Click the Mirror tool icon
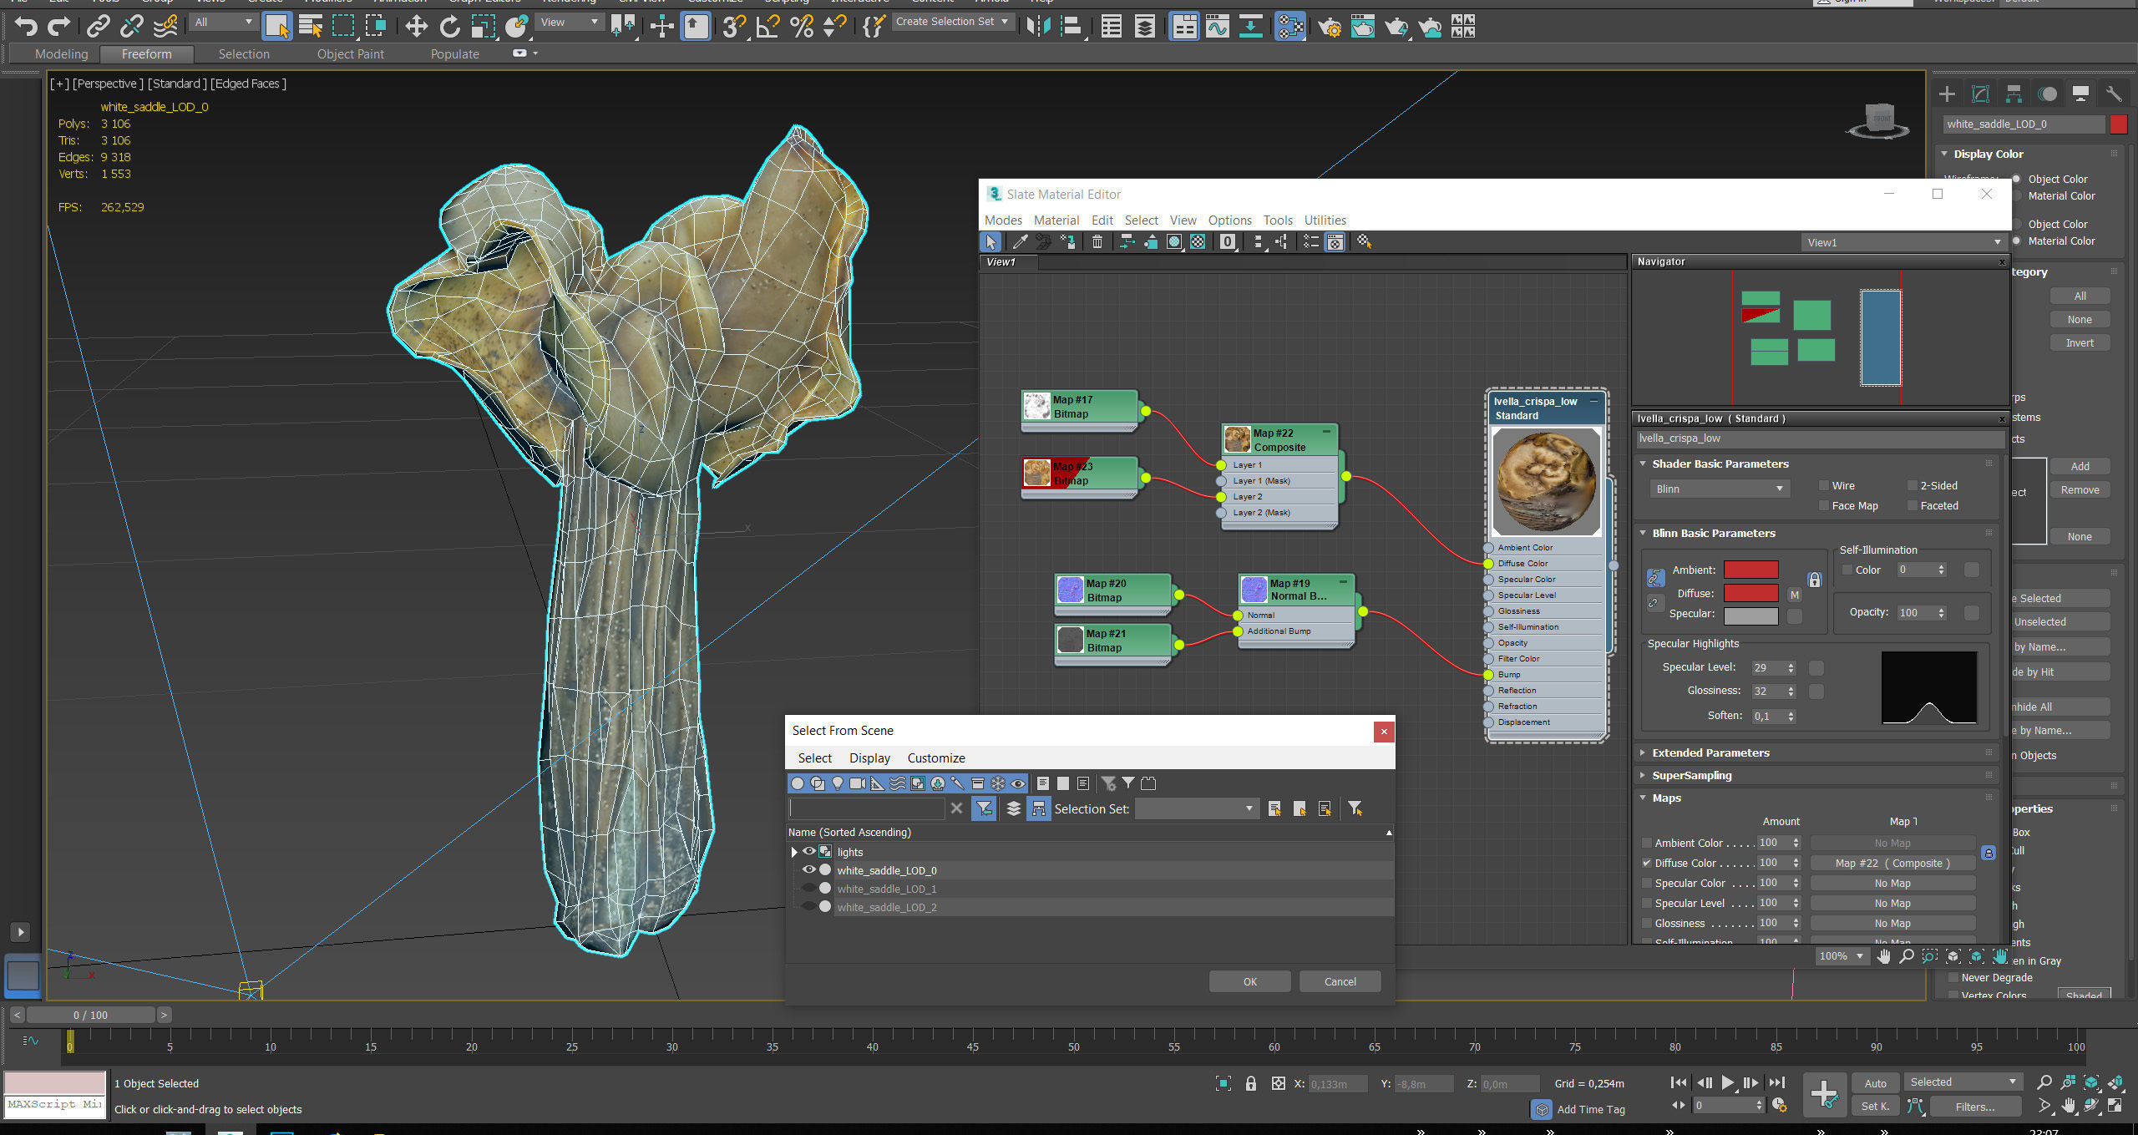This screenshot has height=1135, width=2138. 1038,27
